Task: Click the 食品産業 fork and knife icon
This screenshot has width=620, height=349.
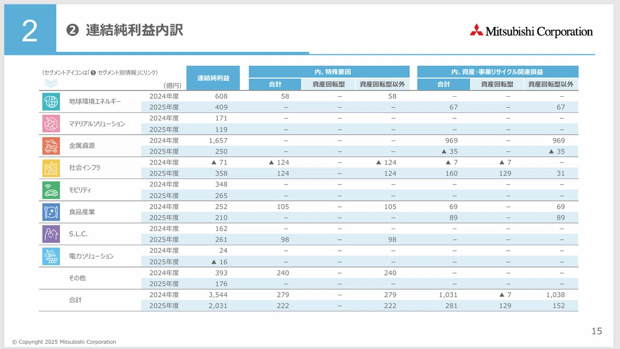Action: pyautogui.click(x=51, y=212)
